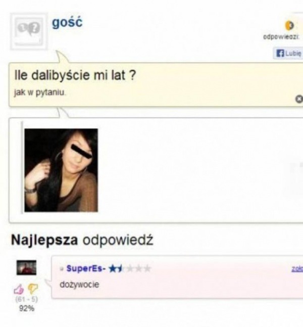
Task: Click the star rating next to SuperEs-
Action: pos(130,268)
